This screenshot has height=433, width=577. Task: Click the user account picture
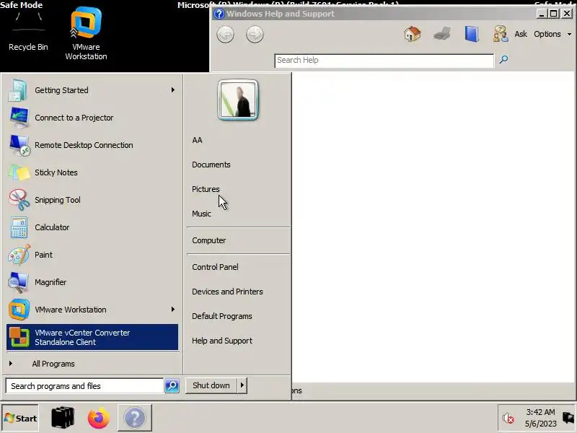(x=238, y=100)
